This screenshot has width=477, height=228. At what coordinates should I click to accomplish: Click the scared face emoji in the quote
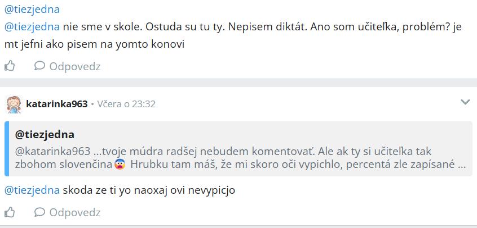point(120,165)
